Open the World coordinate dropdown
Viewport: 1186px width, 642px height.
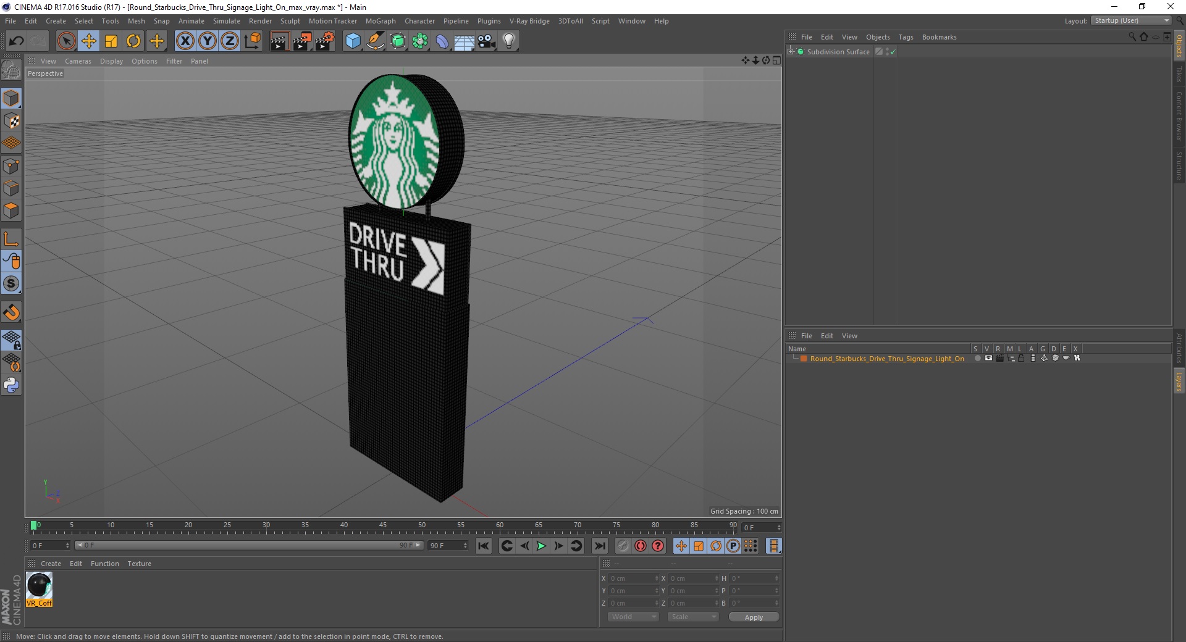(x=633, y=617)
